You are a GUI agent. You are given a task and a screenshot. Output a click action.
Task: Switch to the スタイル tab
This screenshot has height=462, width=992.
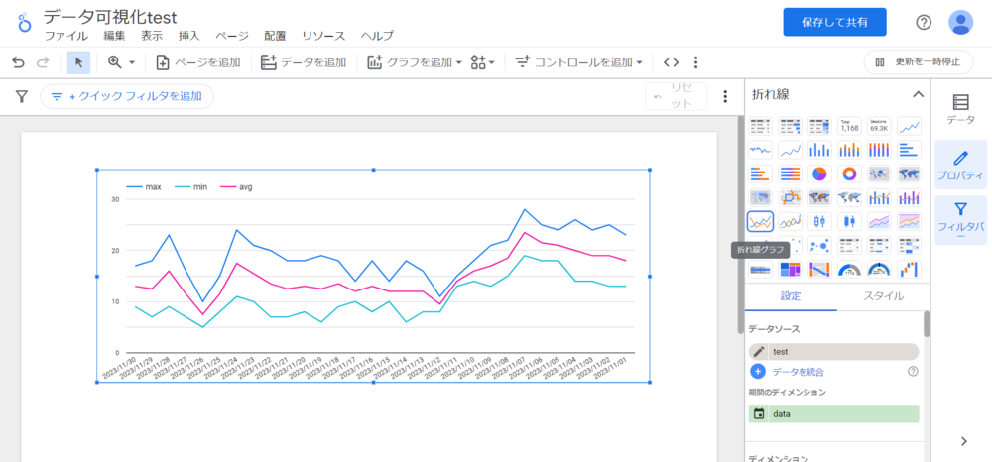883,295
